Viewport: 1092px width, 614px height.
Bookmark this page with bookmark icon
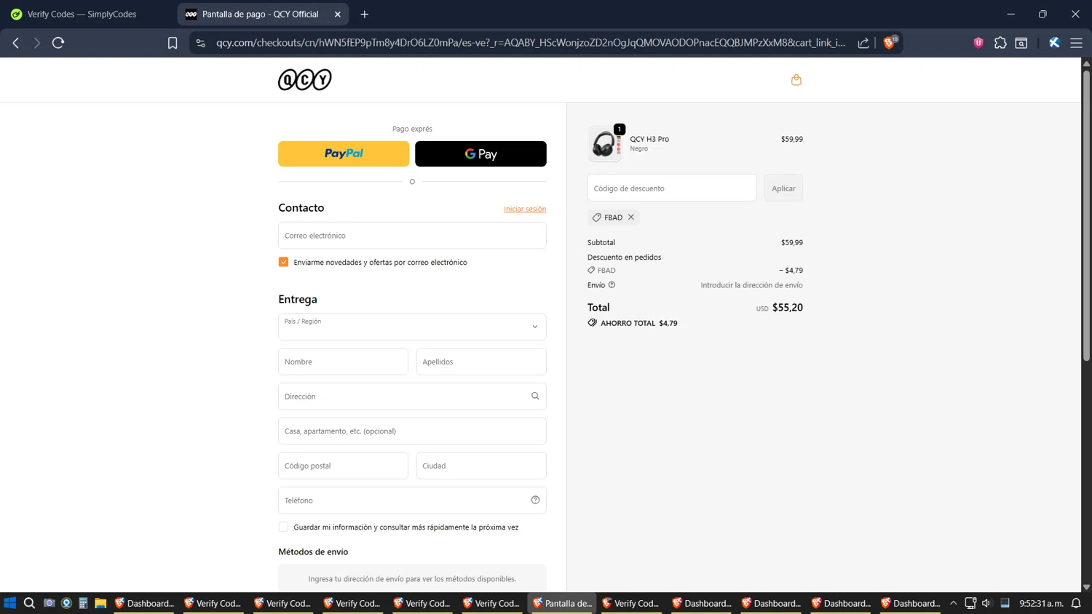point(173,43)
